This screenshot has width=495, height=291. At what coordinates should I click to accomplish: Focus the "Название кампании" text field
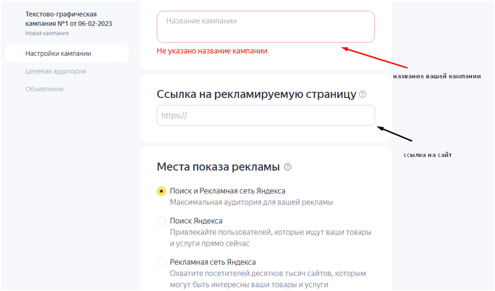click(x=265, y=27)
